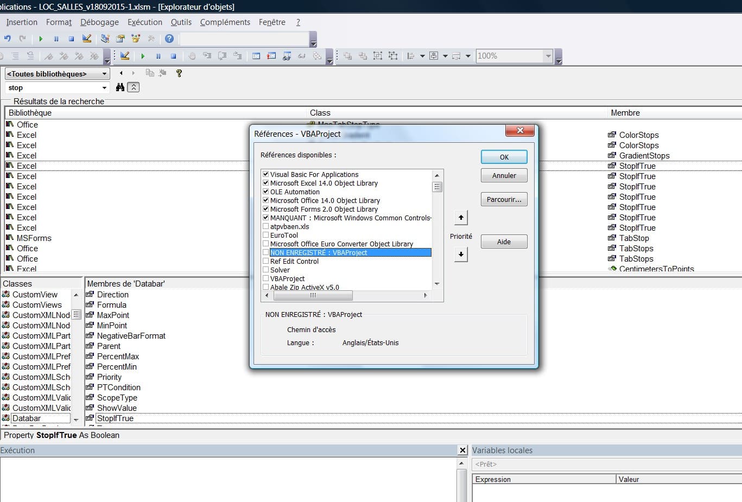
Task: Move reference priority up with the arrow
Action: 461,218
